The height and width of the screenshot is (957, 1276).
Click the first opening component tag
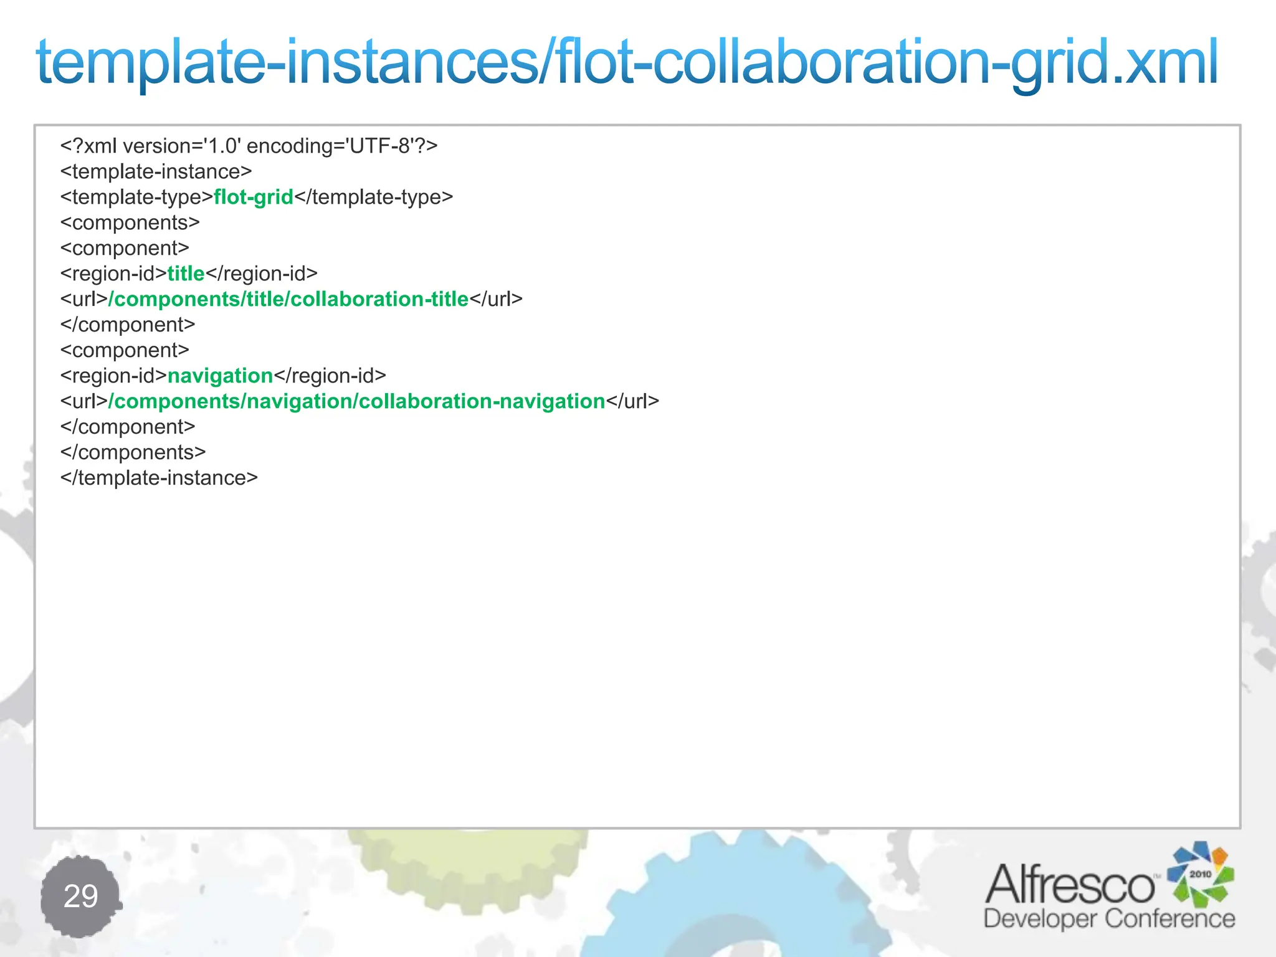click(x=125, y=249)
